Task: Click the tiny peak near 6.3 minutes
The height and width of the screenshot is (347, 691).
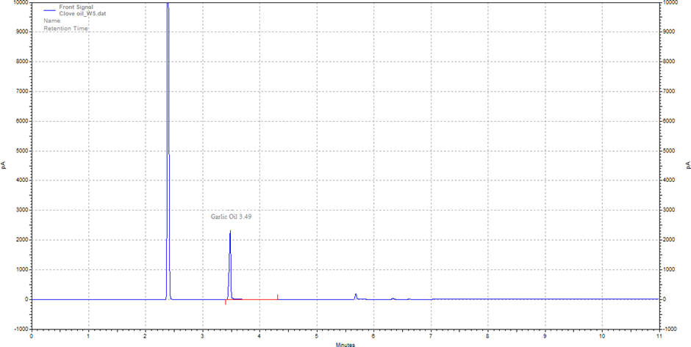Action: (393, 299)
